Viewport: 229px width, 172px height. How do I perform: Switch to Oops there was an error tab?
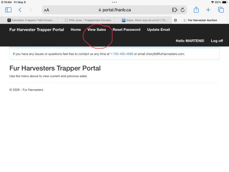coord(143,20)
